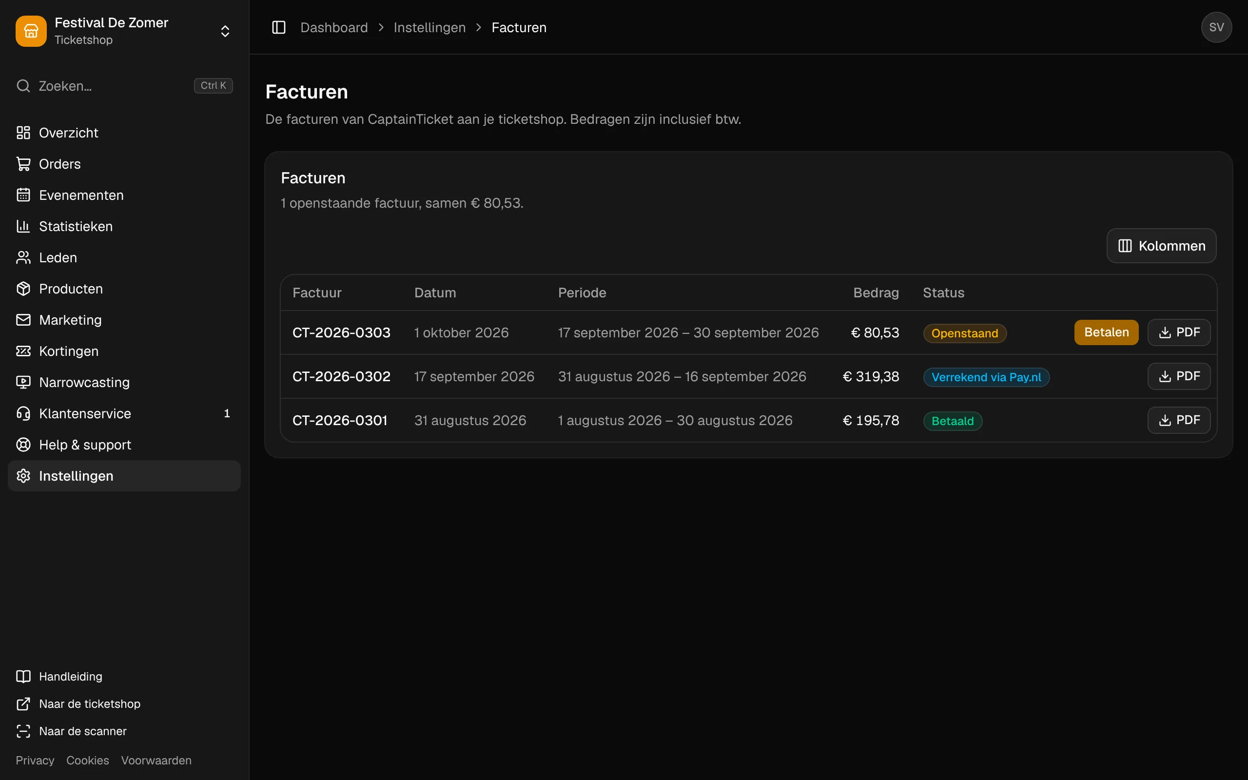Click the amount € 195,78
This screenshot has width=1248, height=780.
871,420
